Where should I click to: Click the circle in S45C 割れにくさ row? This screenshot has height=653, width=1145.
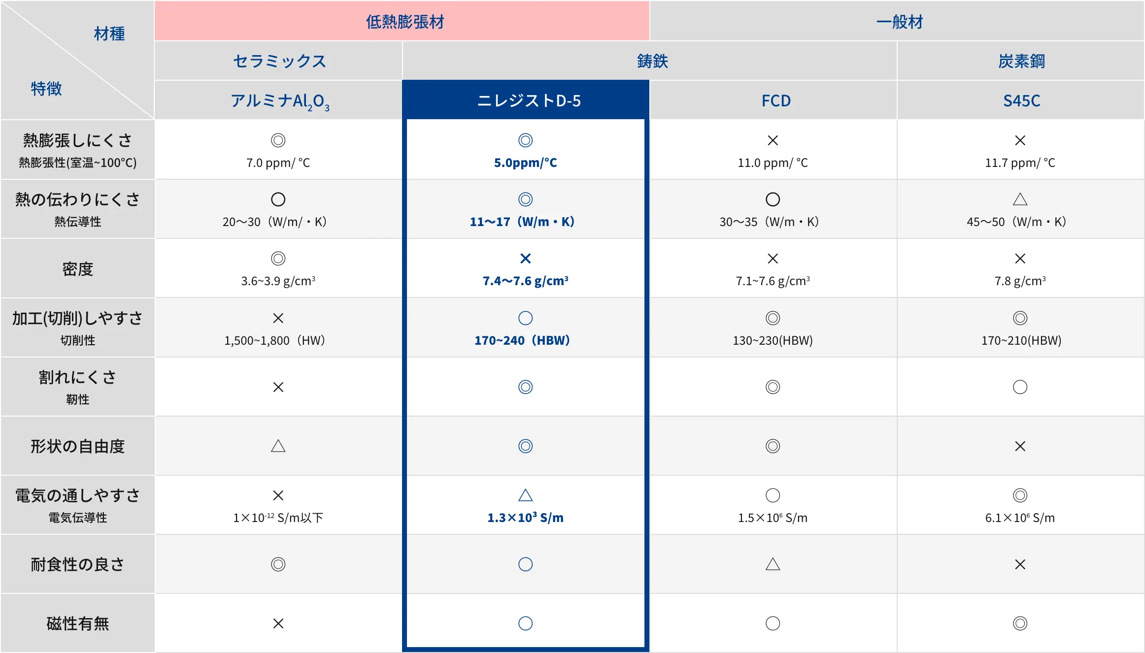[x=1020, y=387]
